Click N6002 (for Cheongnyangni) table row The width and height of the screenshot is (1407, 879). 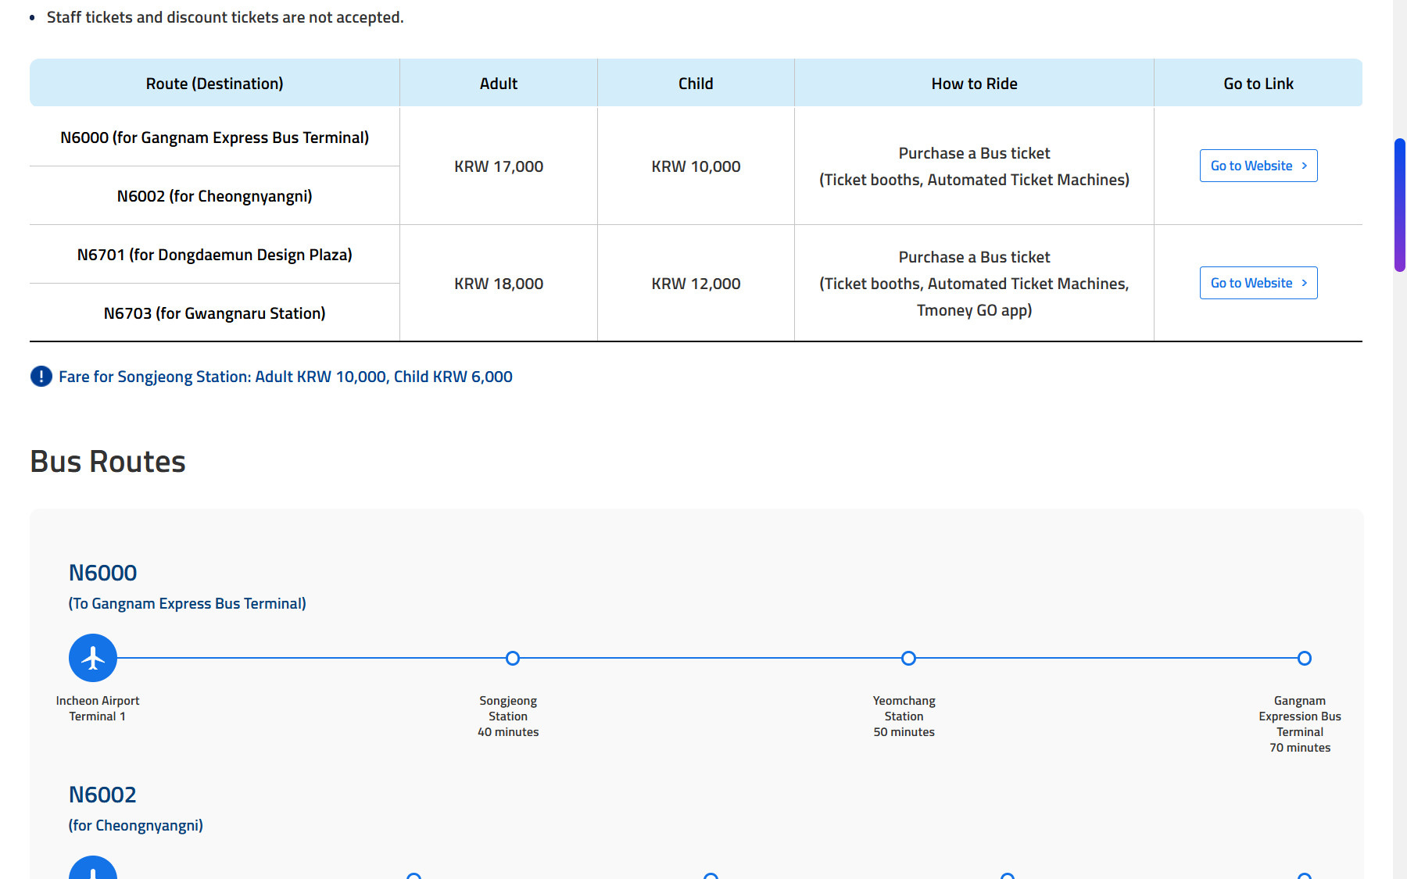pyautogui.click(x=215, y=196)
